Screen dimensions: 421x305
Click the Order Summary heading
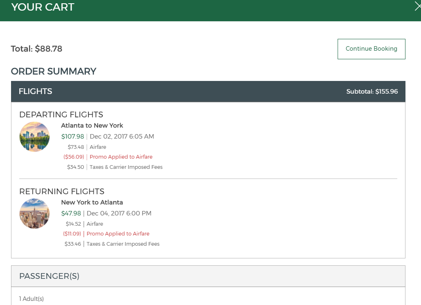(x=54, y=72)
